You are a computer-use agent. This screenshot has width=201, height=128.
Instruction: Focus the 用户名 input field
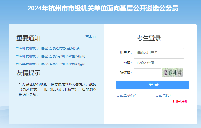click(x=159, y=53)
